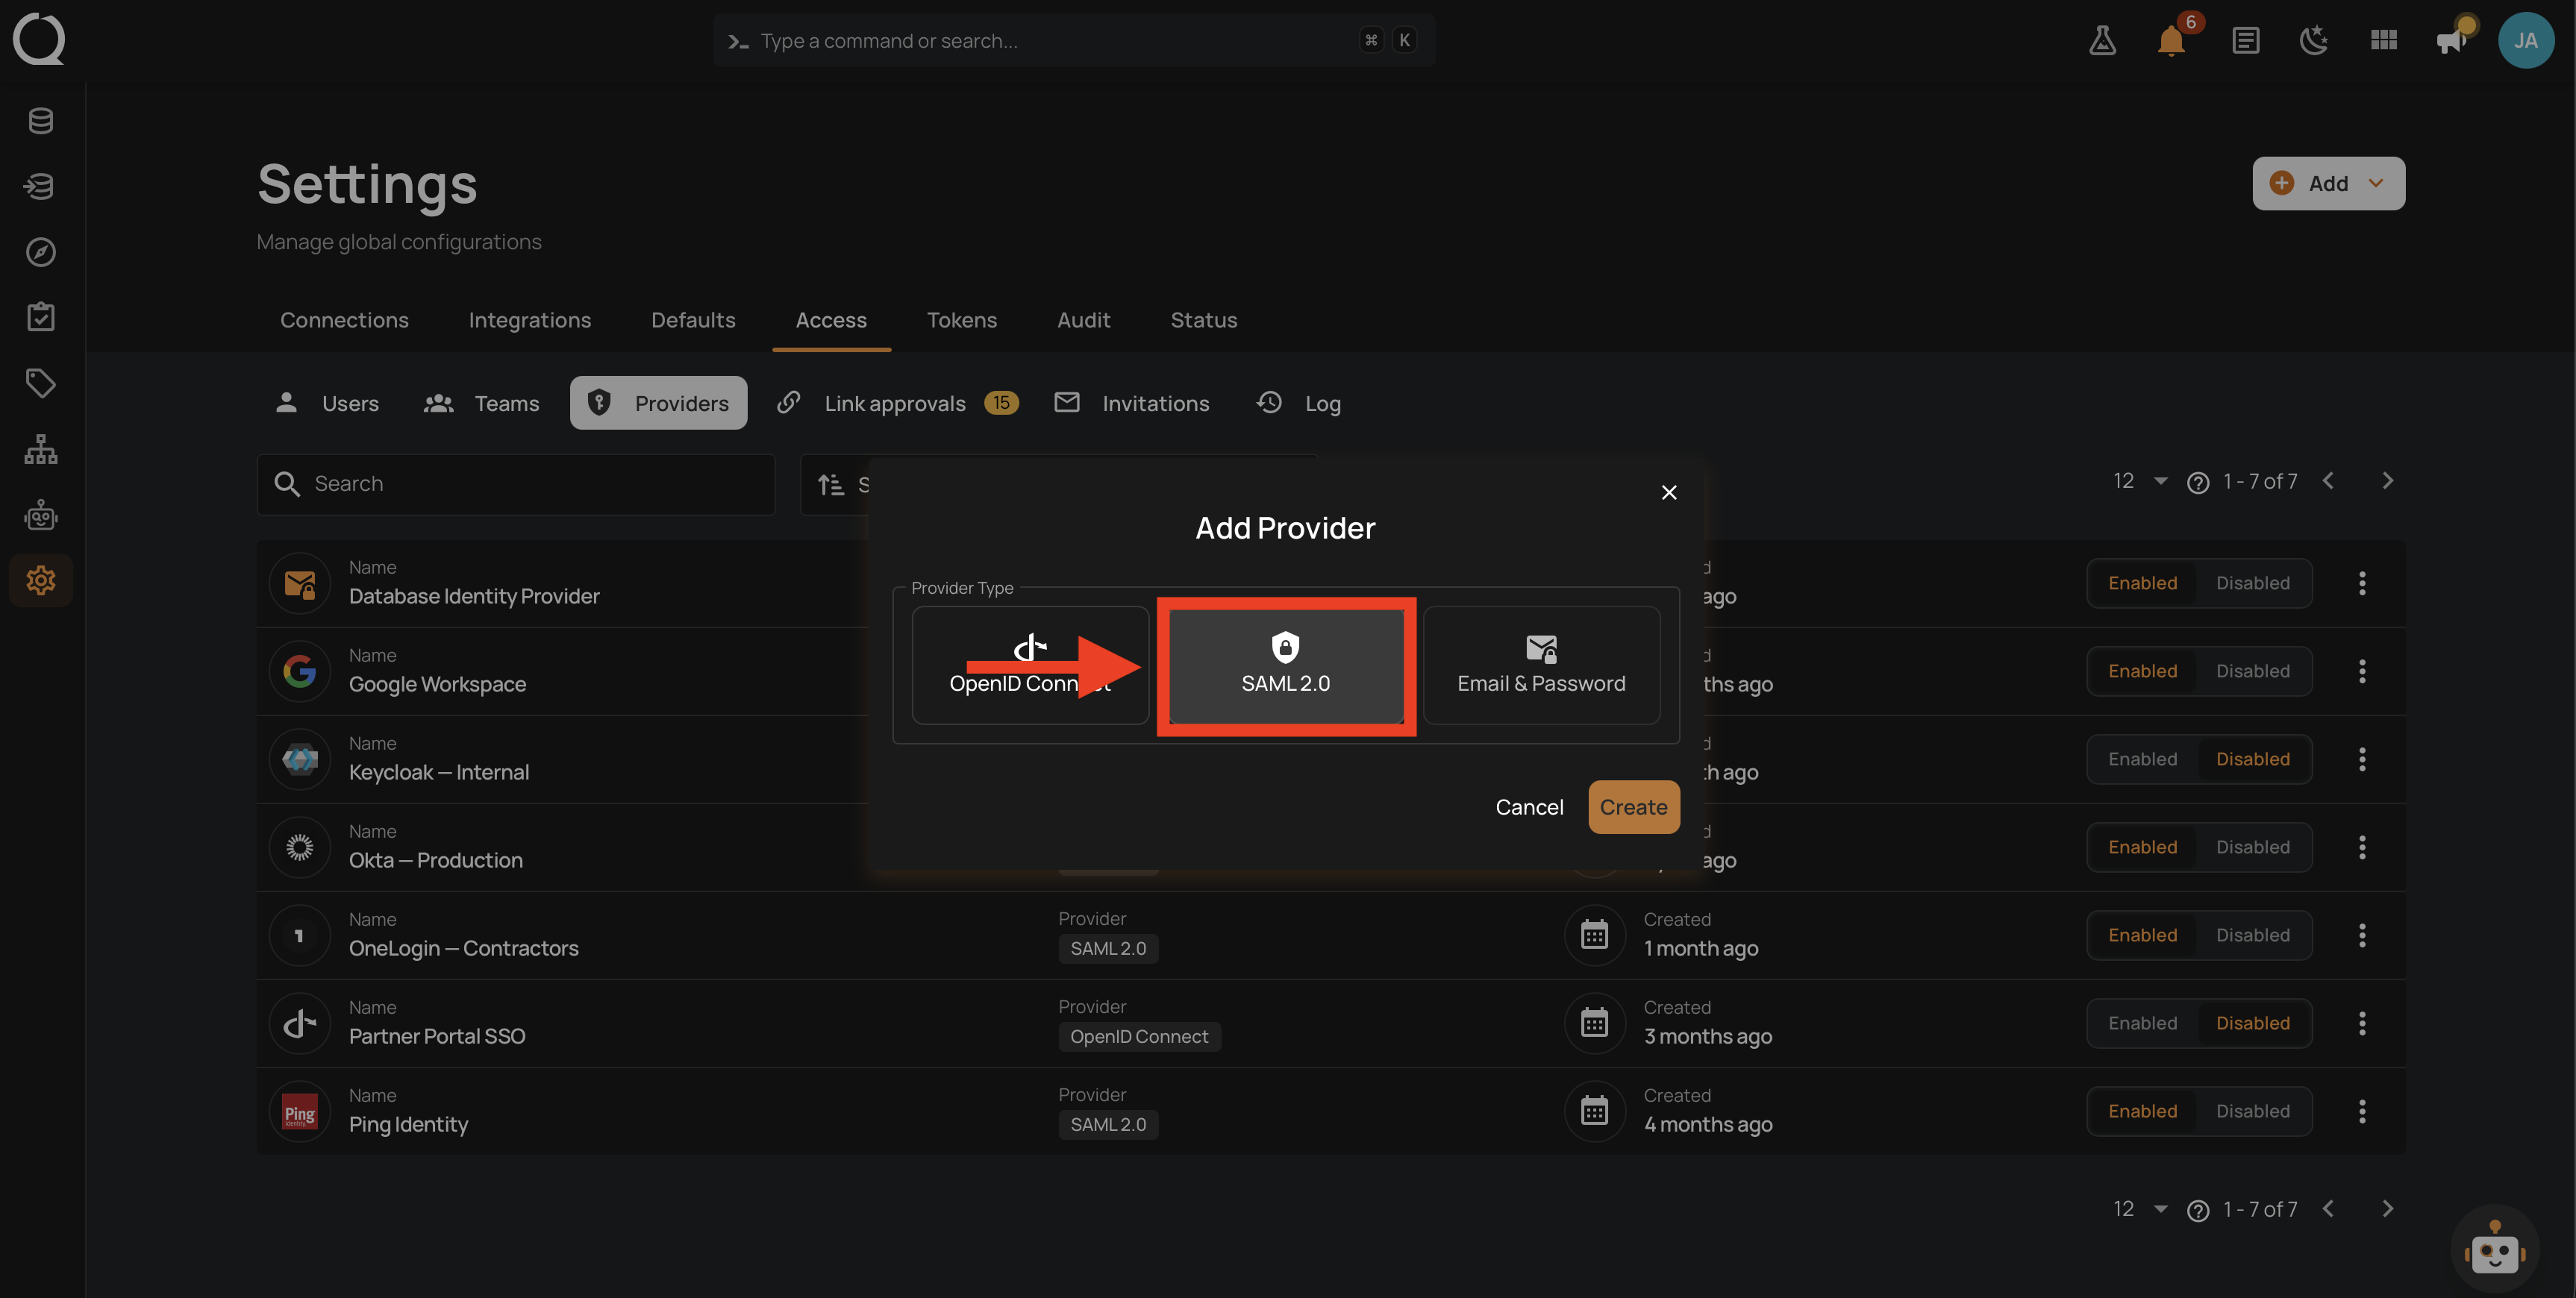Open the document notes icon in top bar
Image resolution: width=2576 pixels, height=1298 pixels.
tap(2246, 41)
